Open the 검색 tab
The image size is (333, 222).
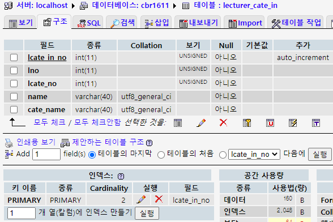point(122,23)
